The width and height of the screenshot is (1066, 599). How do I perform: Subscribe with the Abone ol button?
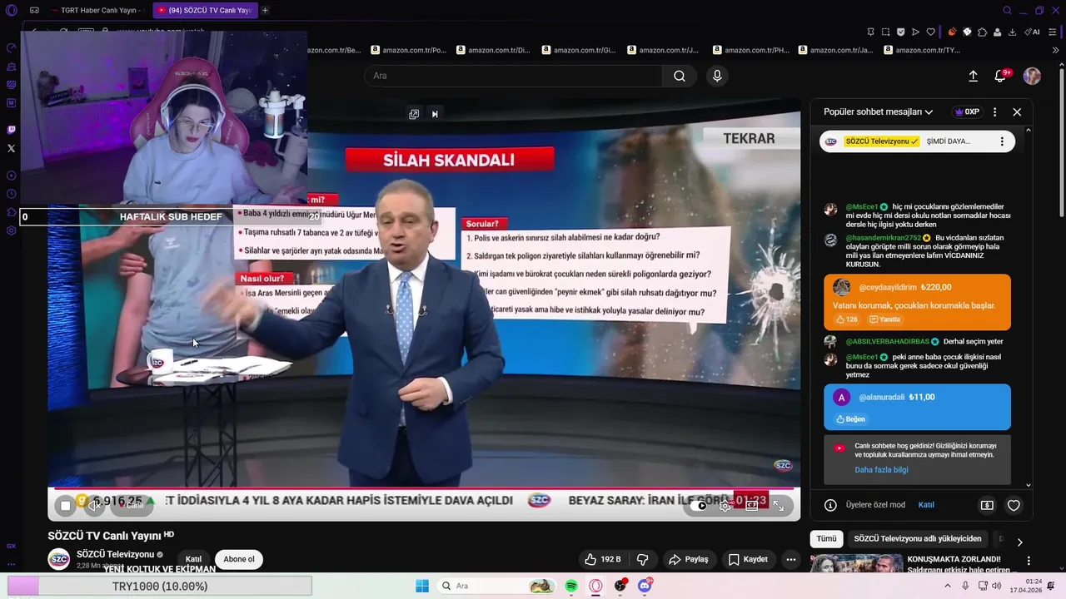click(x=239, y=559)
